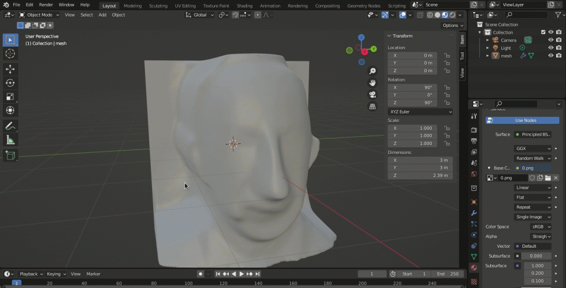Open the GGX distribution dropdown
This screenshot has height=288, width=566.
coord(533,148)
